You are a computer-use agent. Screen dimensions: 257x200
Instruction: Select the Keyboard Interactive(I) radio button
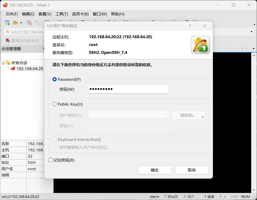tap(54, 139)
